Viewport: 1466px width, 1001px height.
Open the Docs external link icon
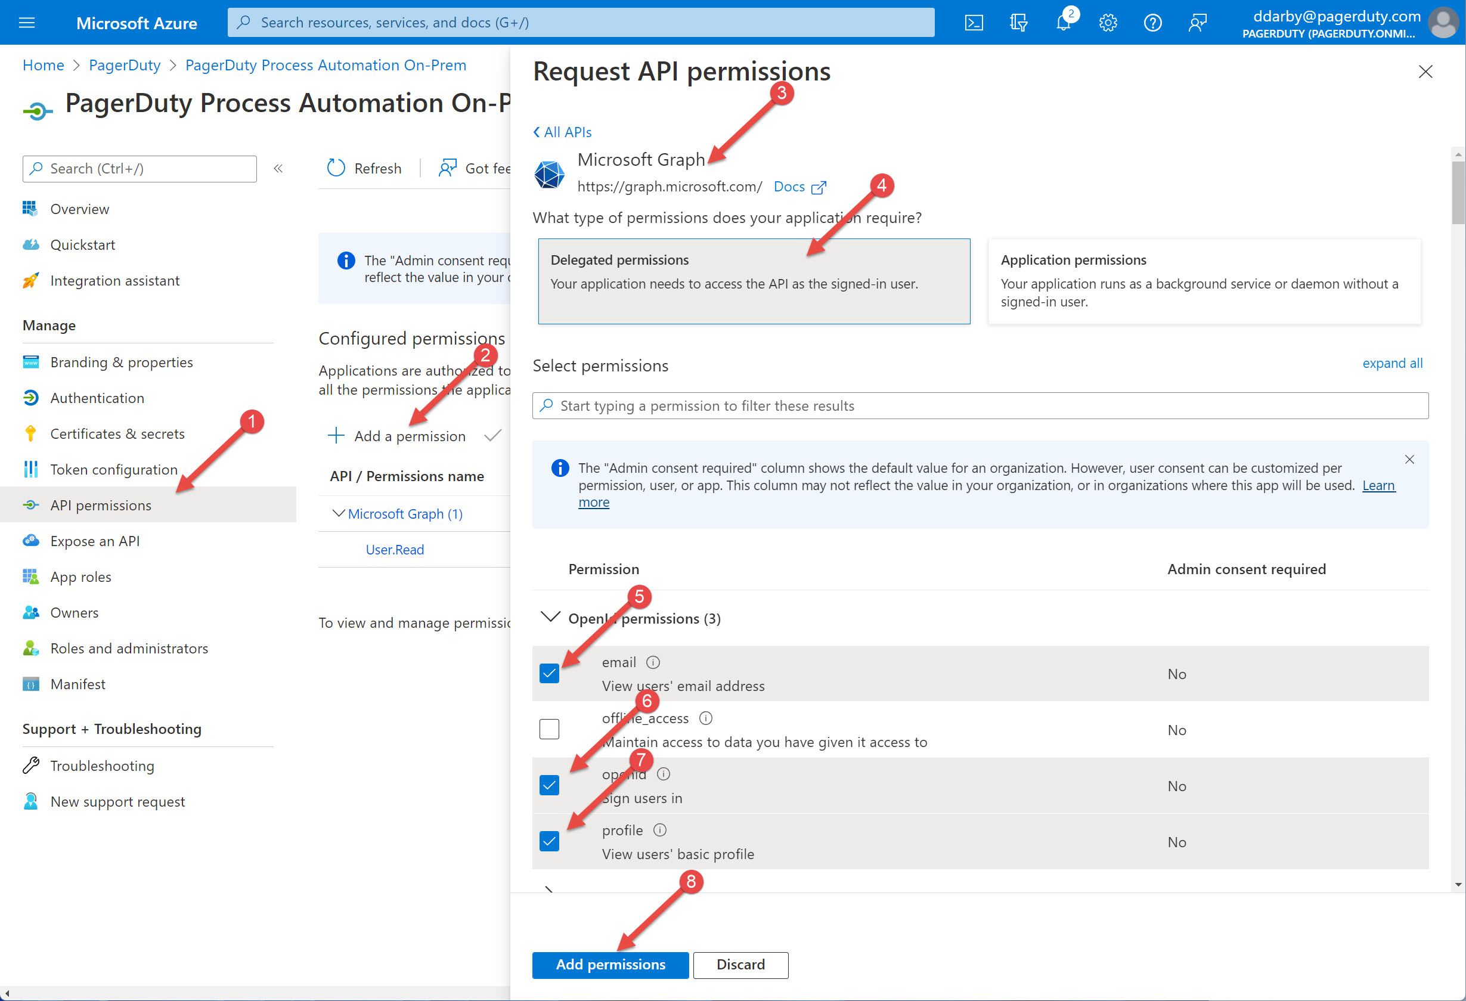(x=818, y=187)
